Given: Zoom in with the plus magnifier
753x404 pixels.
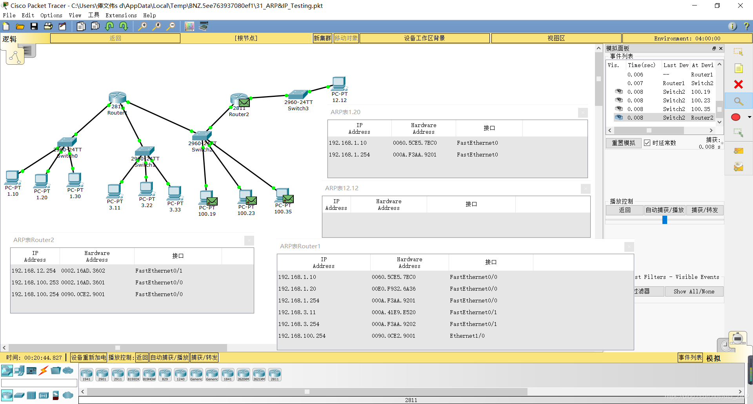Looking at the screenshot, I should [x=142, y=26].
